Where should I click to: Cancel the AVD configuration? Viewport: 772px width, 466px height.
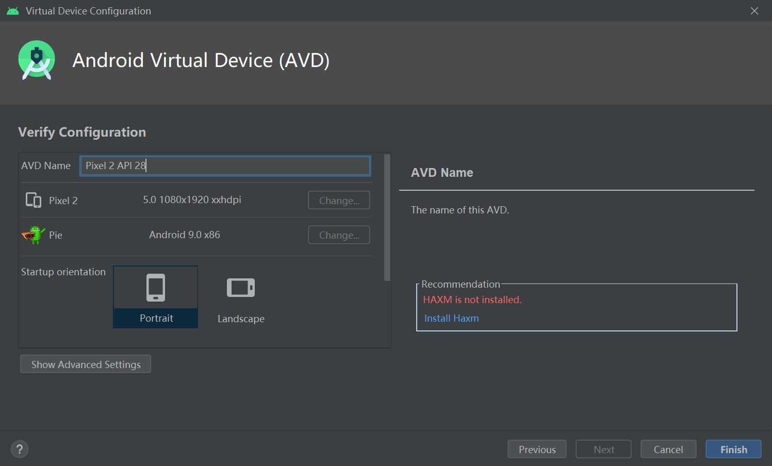pos(668,450)
